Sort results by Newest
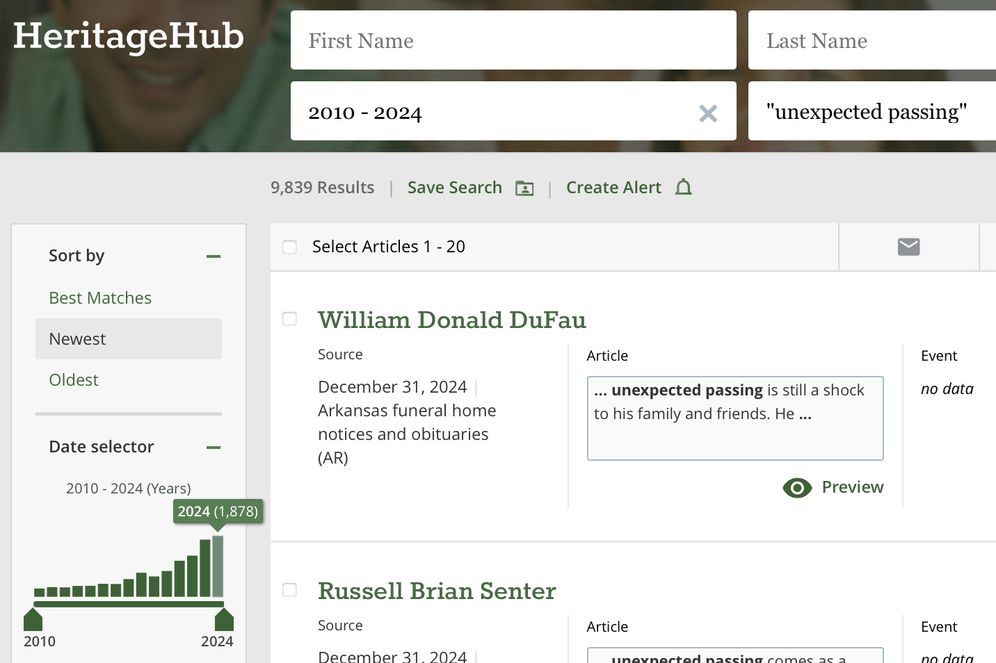The image size is (996, 663). (129, 339)
